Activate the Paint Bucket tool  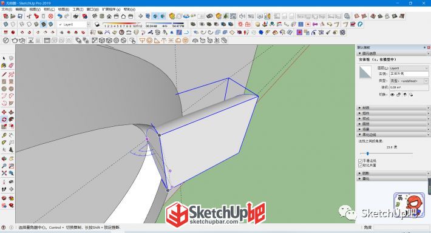click(4, 66)
